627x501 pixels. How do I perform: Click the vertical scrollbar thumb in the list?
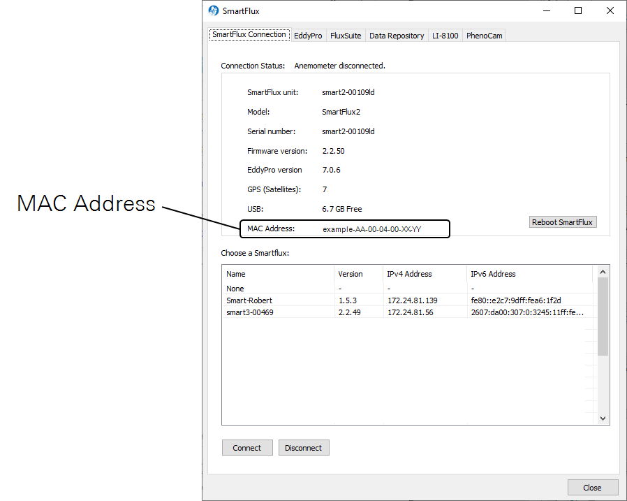coord(603,317)
